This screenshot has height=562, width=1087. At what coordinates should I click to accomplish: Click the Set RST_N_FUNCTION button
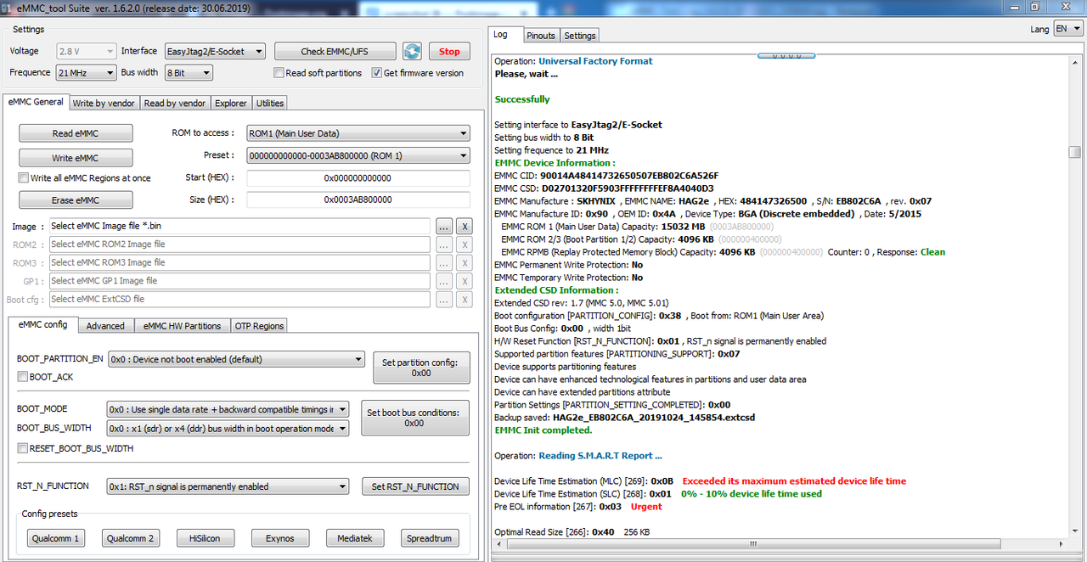pos(415,486)
